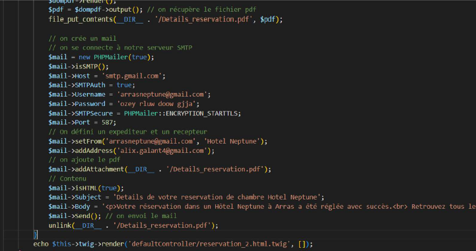Click the "$mail->isSMTP();" line
This screenshot has width=476, height=251.
pyautogui.click(x=79, y=67)
